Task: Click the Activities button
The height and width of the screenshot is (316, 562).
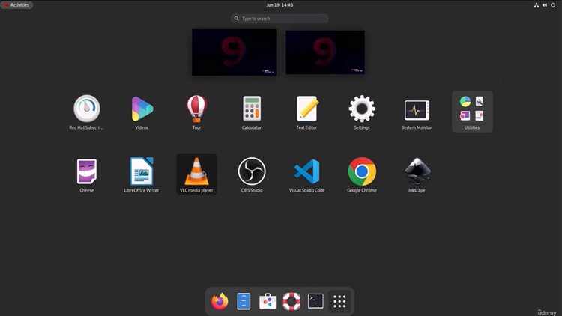Action: 16,5
